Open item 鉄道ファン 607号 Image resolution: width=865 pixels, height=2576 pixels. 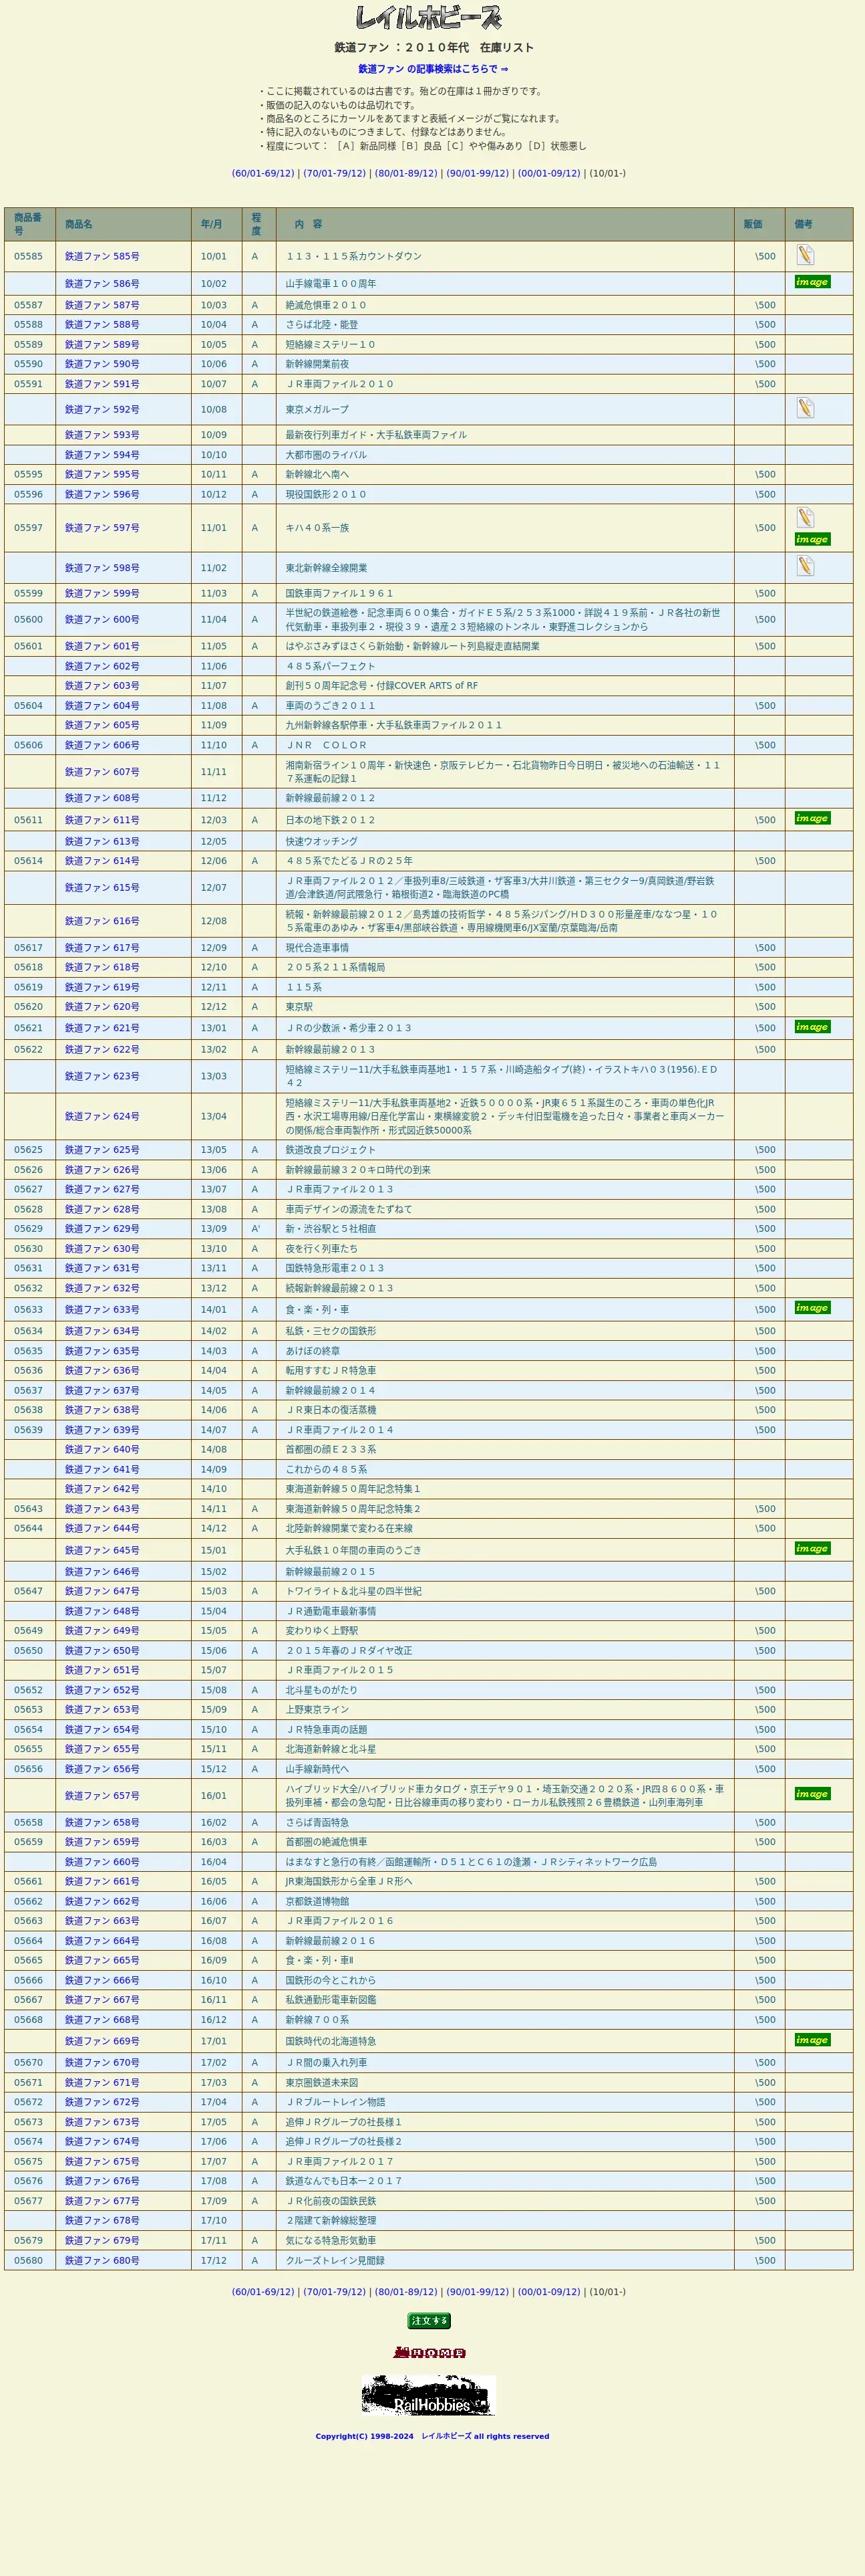[x=102, y=772]
